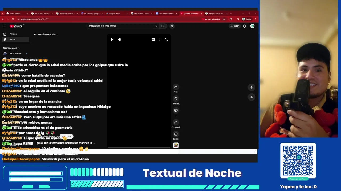
Task: Open the Short's comments
Action: (x=176, y=110)
